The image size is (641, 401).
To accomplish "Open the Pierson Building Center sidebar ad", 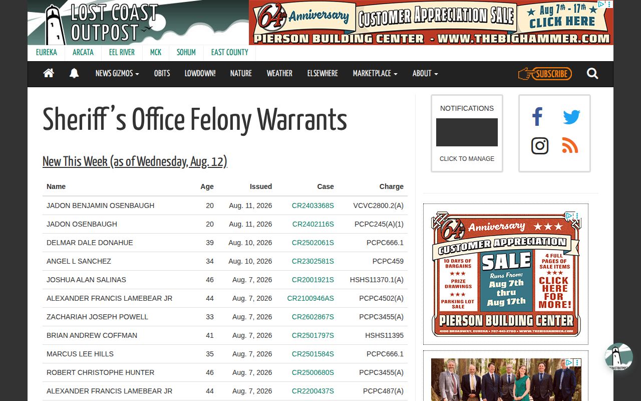I will (x=506, y=274).
